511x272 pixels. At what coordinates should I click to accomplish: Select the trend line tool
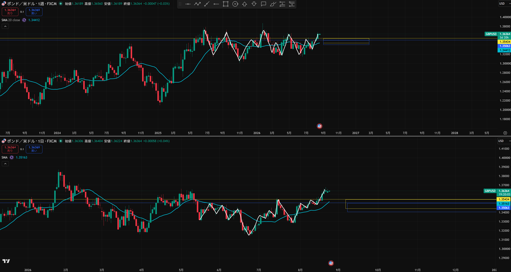(207, 4)
